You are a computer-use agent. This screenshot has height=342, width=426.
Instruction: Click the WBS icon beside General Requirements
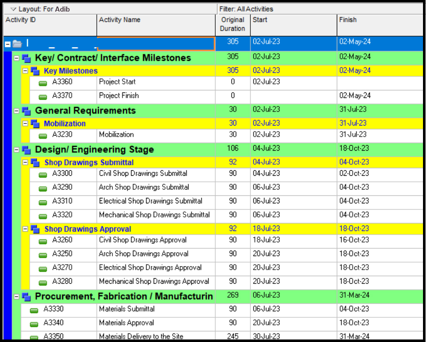pyautogui.click(x=26, y=111)
